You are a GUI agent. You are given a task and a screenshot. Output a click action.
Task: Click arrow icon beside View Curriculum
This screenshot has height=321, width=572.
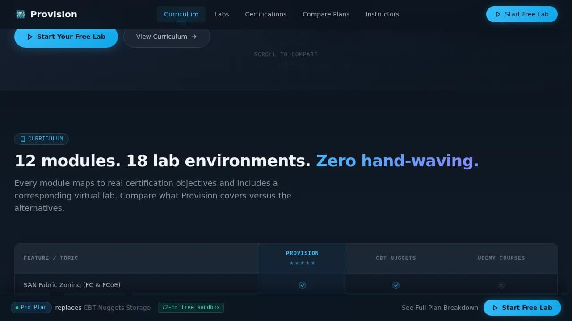[194, 37]
